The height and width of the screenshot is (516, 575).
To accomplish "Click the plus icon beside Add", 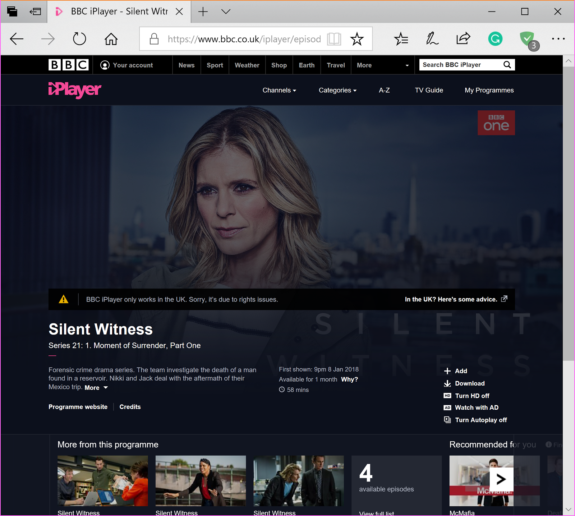I will [x=447, y=371].
